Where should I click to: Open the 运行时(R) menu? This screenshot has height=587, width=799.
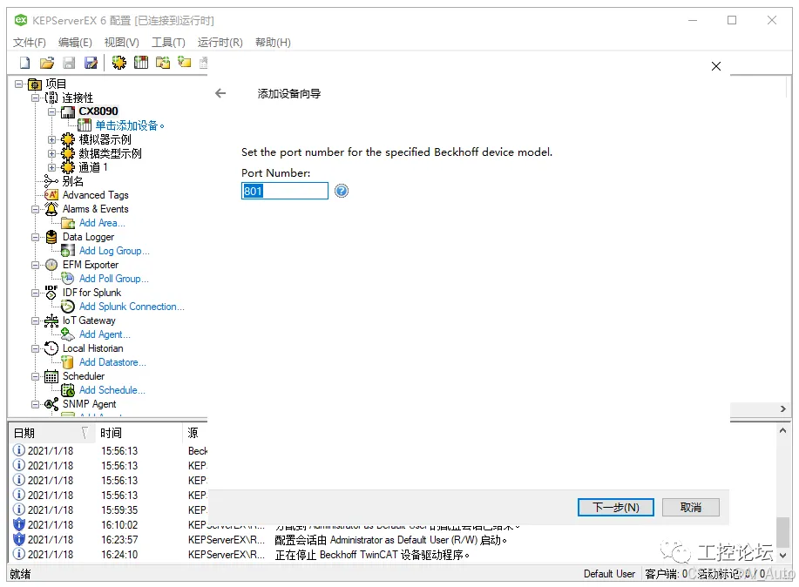[x=220, y=43]
